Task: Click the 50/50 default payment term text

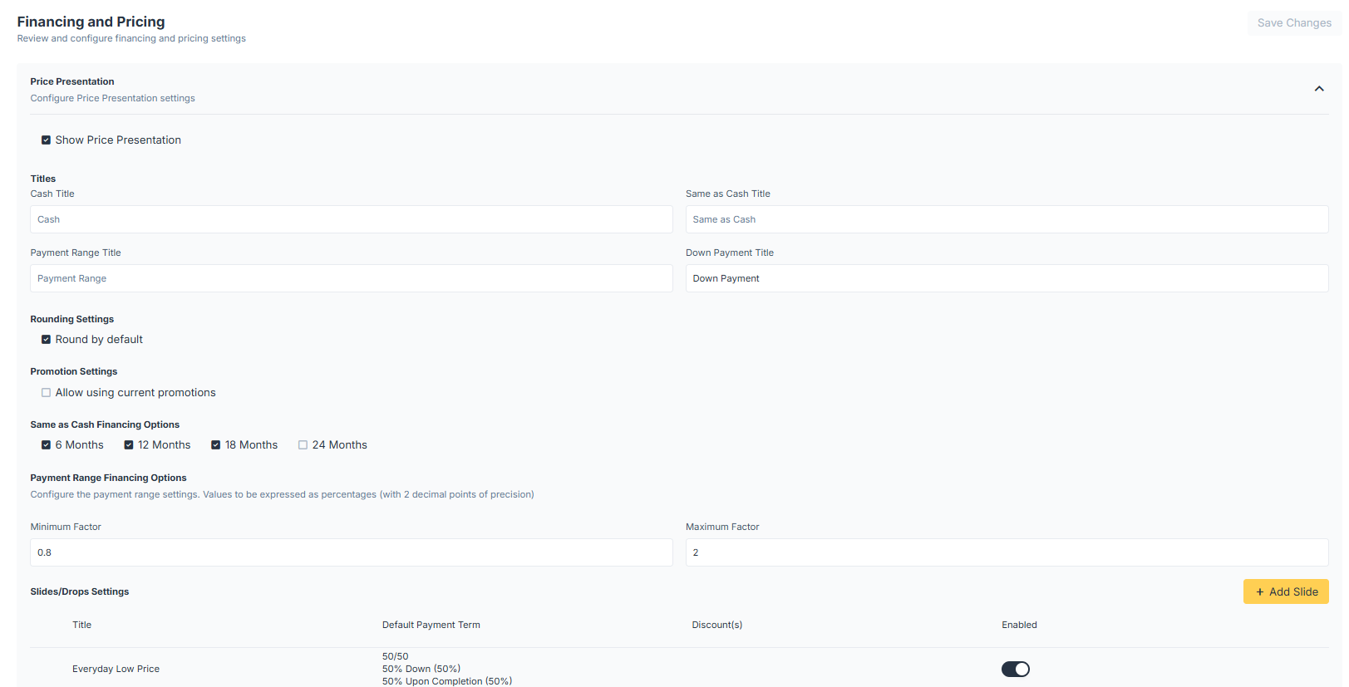Action: [x=396, y=656]
